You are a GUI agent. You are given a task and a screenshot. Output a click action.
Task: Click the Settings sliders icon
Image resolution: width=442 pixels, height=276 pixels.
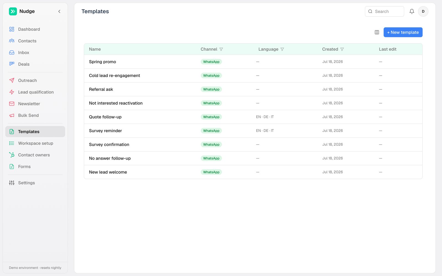point(12,183)
